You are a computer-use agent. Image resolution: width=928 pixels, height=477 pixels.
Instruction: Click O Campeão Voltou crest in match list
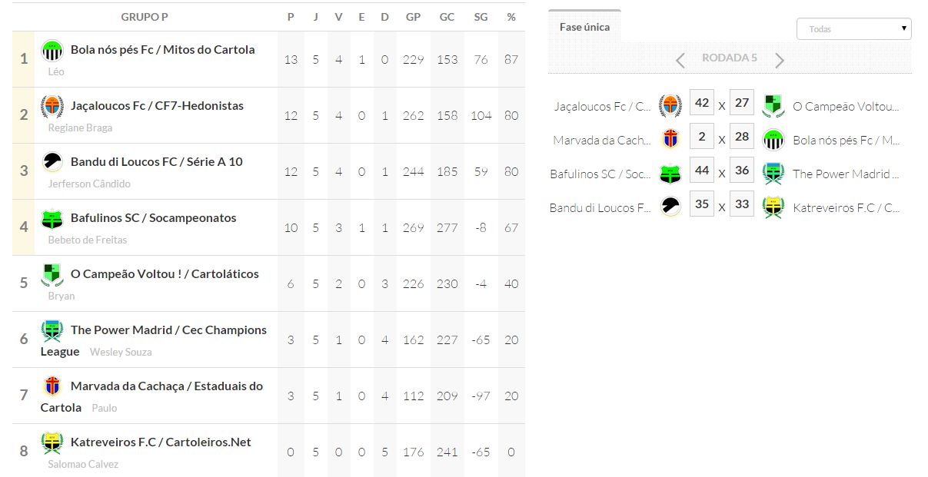[x=773, y=105]
